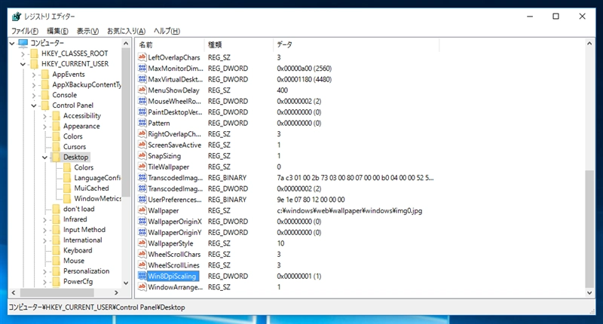The height and width of the screenshot is (324, 603).
Task: Click the LeftOverlapChars string icon
Action: point(142,57)
